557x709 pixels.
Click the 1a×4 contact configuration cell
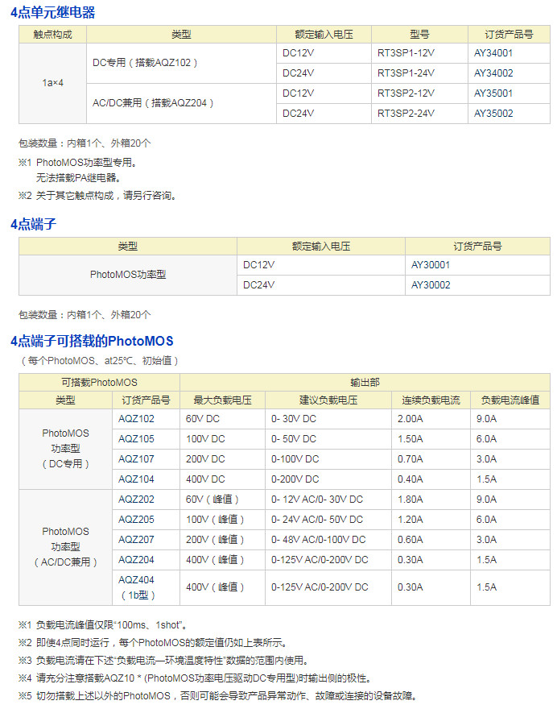[53, 83]
